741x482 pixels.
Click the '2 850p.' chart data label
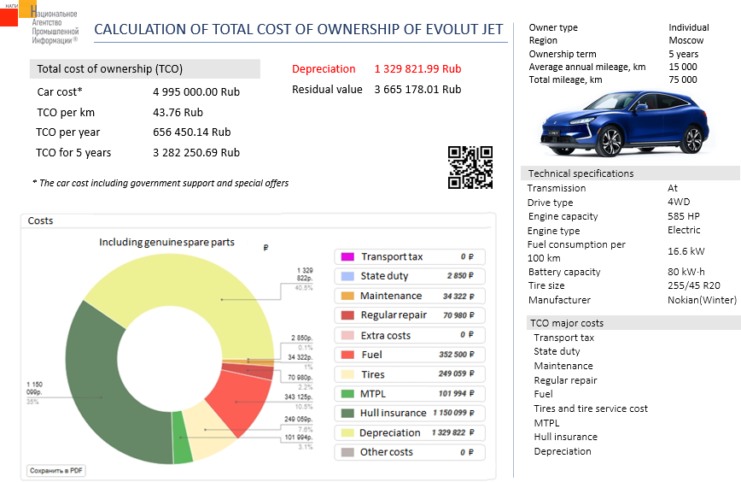(301, 338)
